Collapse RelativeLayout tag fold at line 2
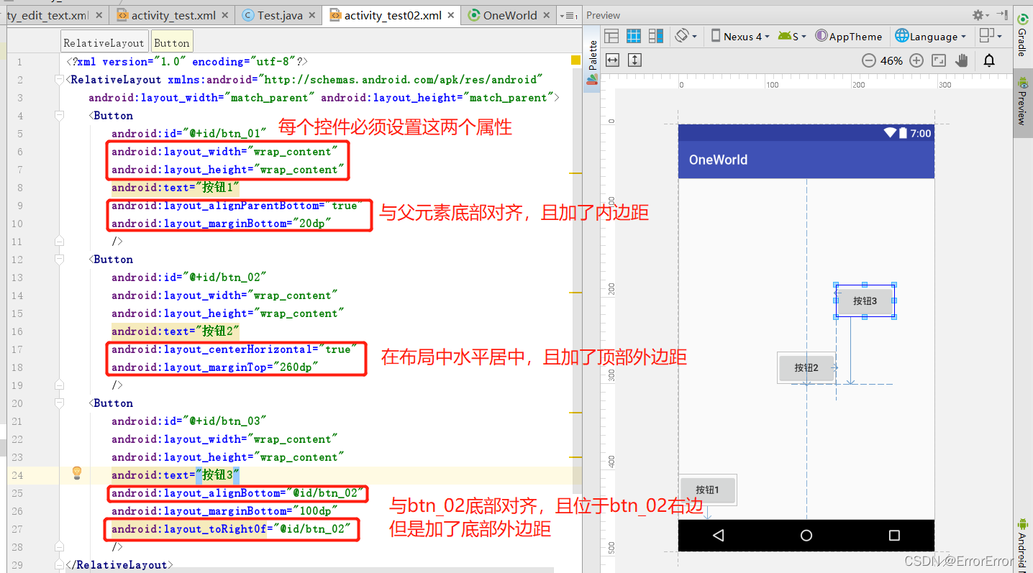 [x=60, y=80]
